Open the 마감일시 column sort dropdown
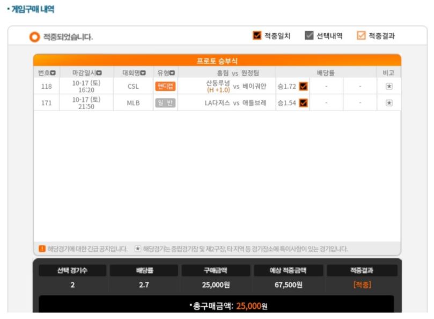The height and width of the screenshot is (319, 434). [x=99, y=73]
